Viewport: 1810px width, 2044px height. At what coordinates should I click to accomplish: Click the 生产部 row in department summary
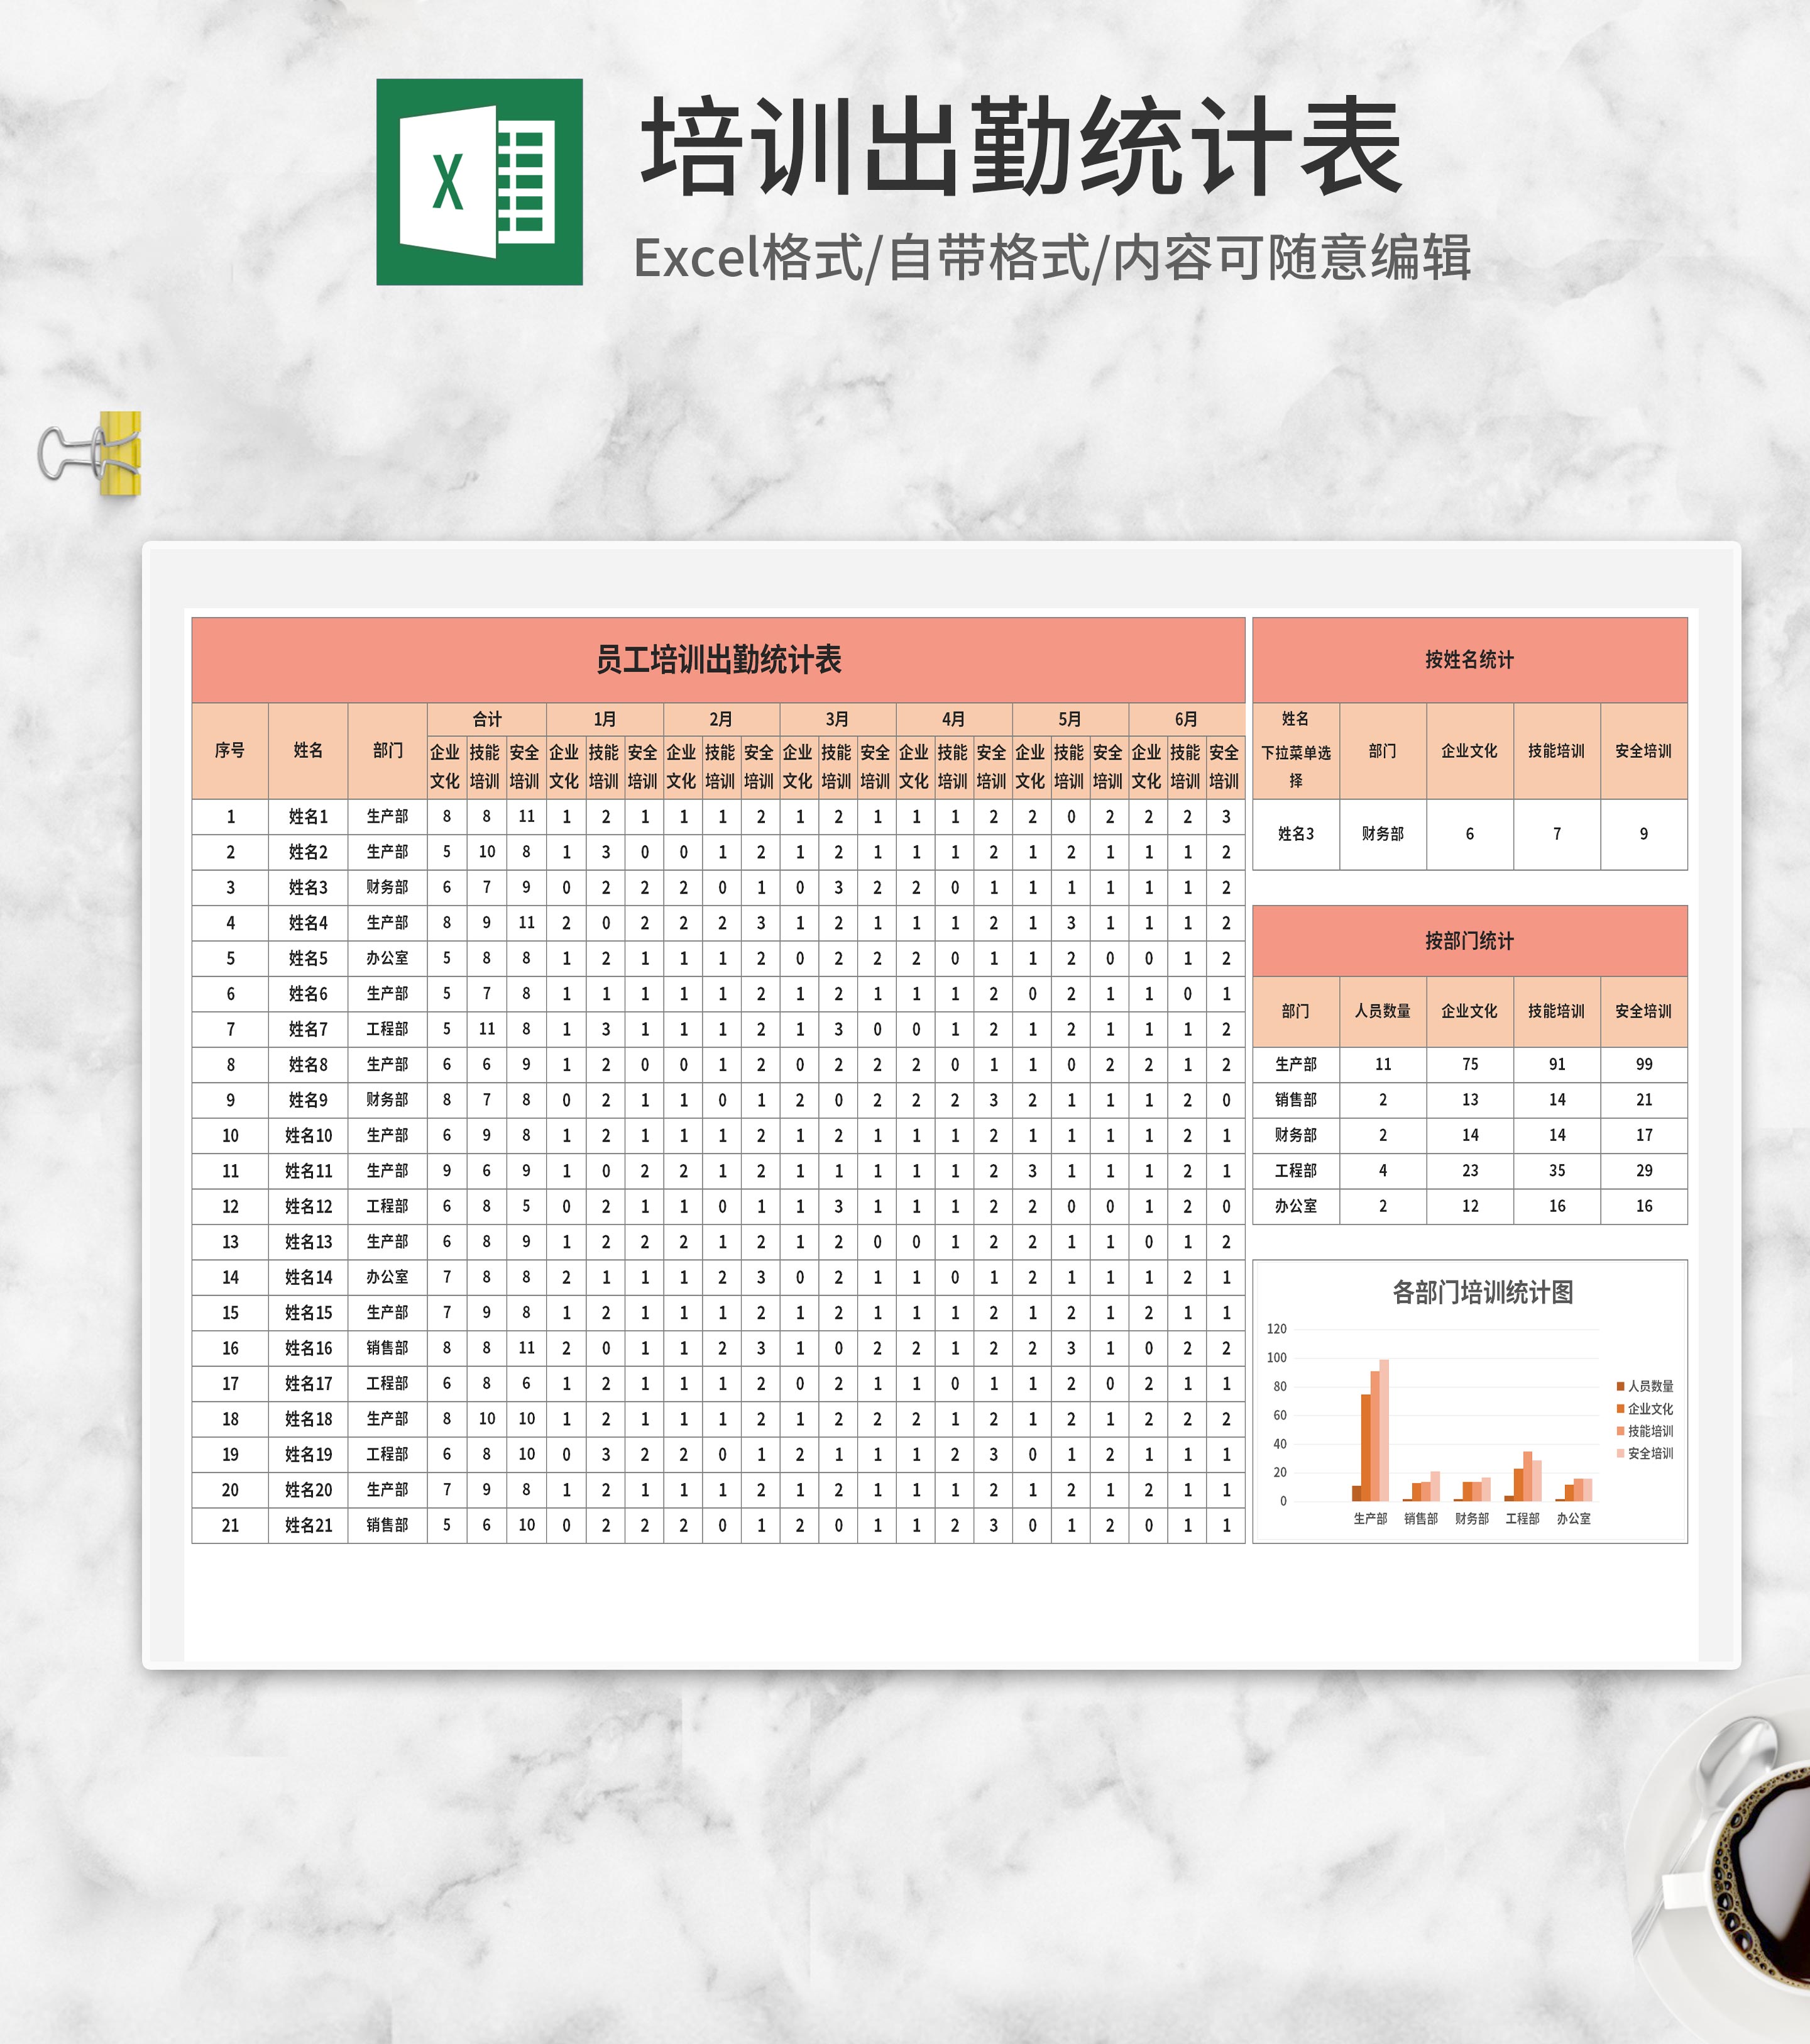[x=1295, y=1064]
